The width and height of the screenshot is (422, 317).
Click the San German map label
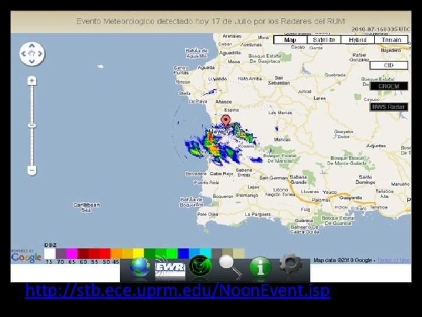coord(274,178)
